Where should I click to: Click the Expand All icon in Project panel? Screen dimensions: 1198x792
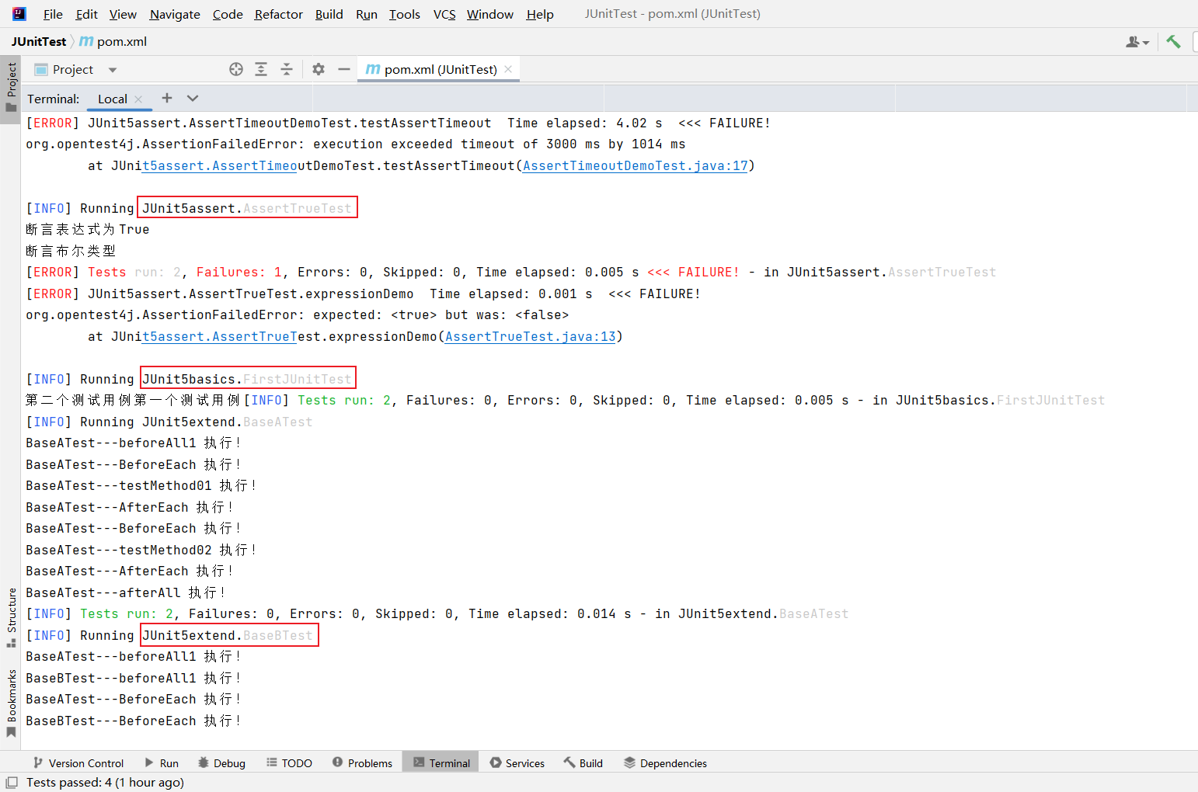pyautogui.click(x=261, y=69)
